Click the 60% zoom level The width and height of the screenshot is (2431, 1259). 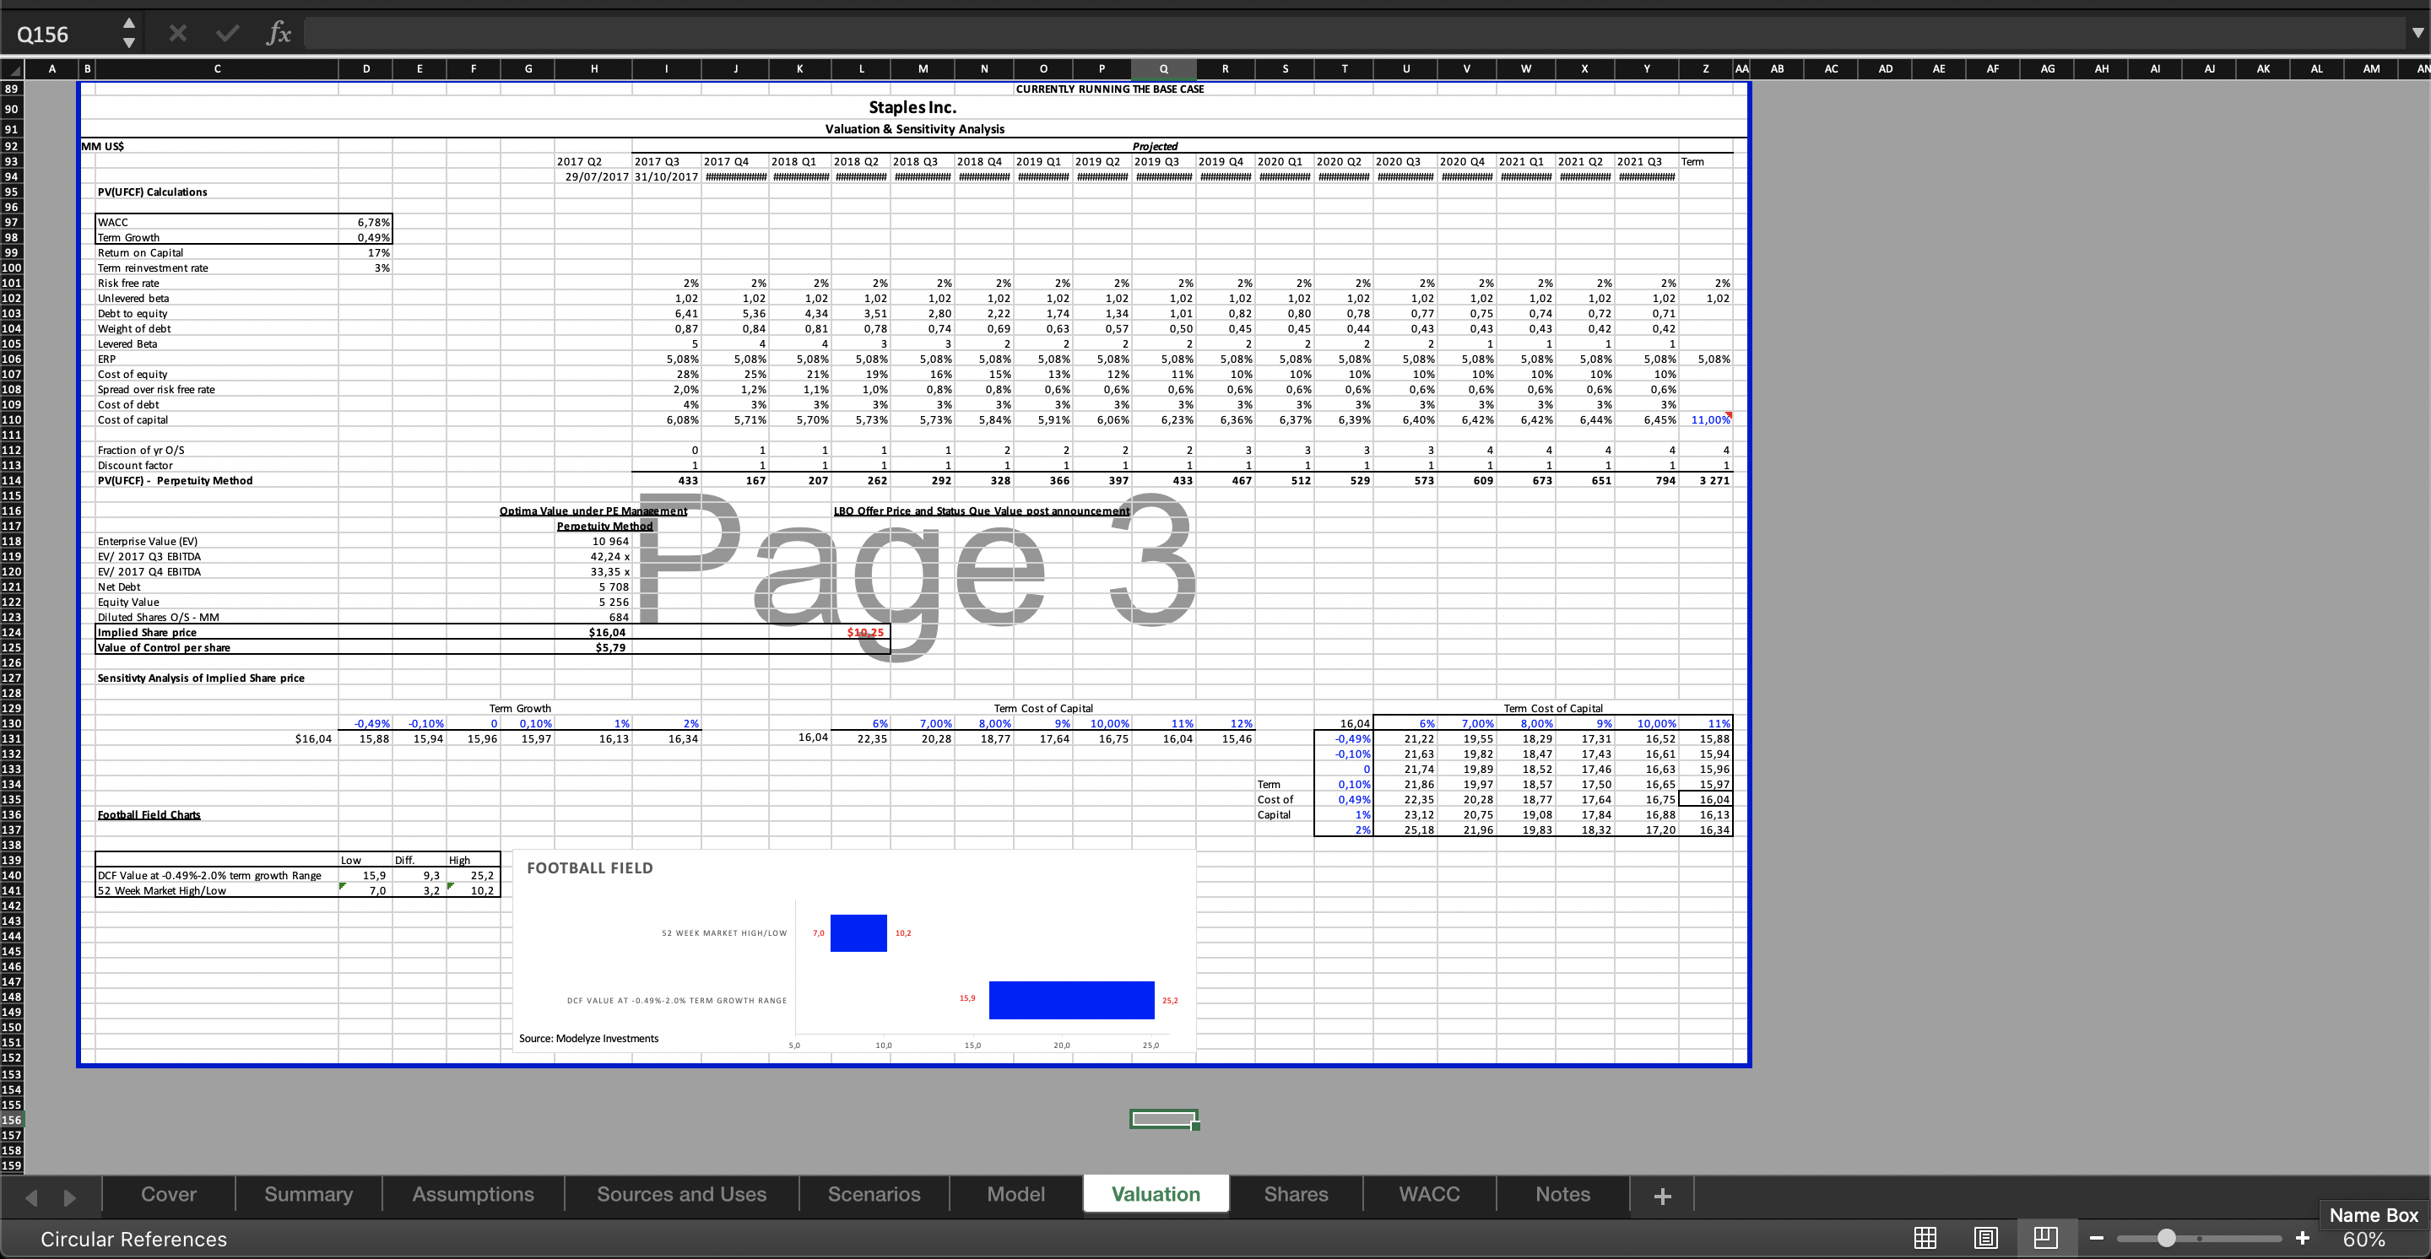2363,1240
